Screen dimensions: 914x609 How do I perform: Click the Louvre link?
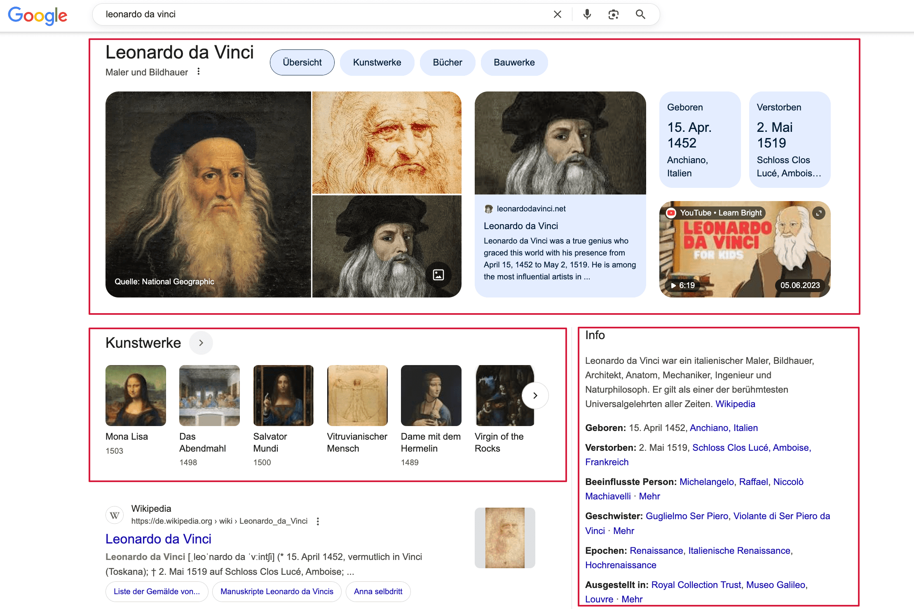pyautogui.click(x=599, y=600)
